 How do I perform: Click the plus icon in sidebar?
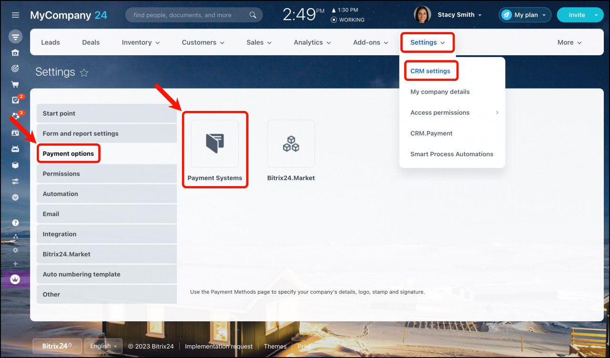click(x=15, y=264)
